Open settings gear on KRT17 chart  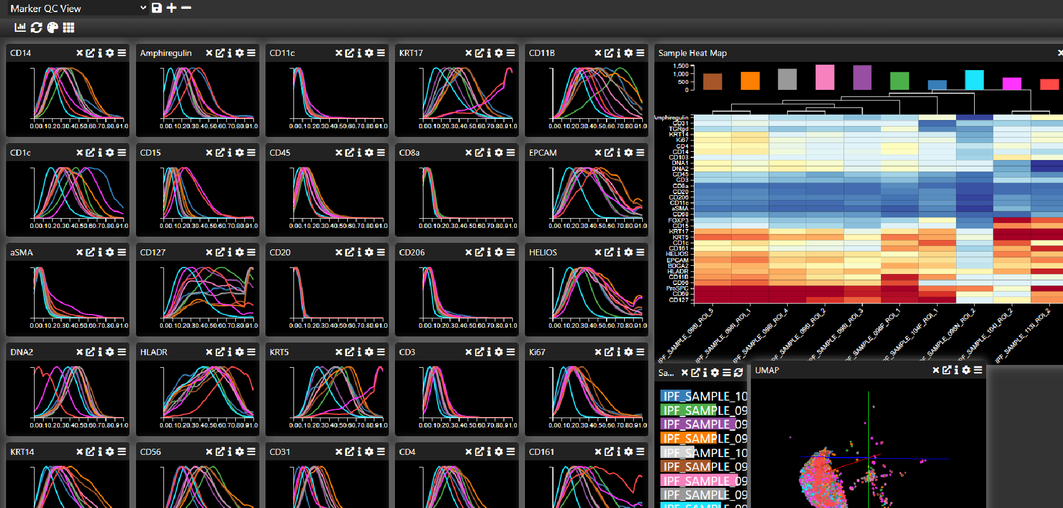(499, 53)
